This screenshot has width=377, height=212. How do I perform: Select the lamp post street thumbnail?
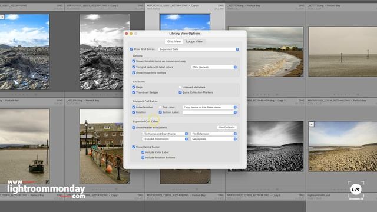point(101,147)
